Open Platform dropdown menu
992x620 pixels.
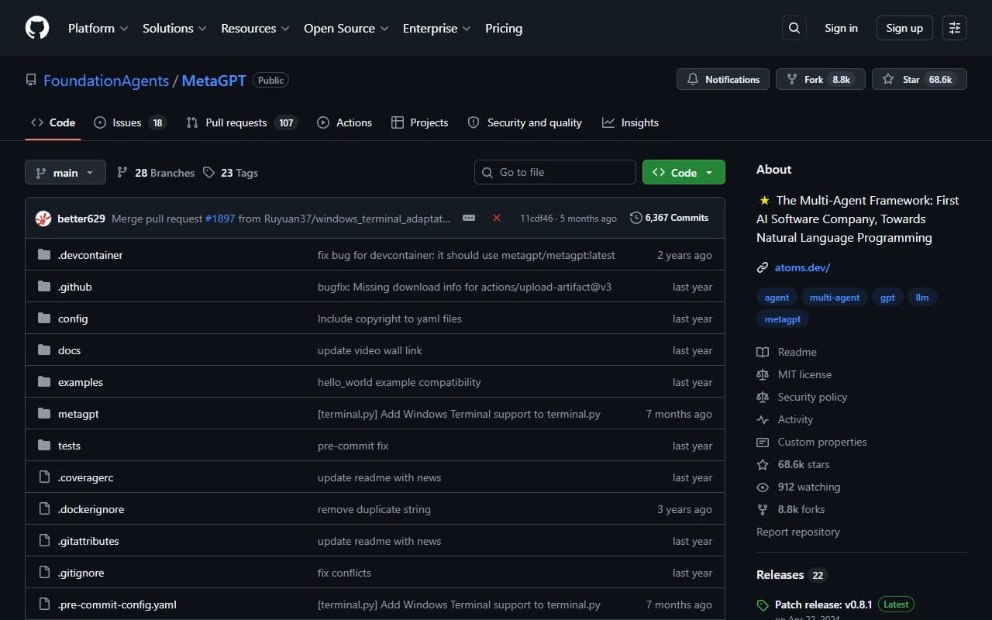tap(98, 28)
